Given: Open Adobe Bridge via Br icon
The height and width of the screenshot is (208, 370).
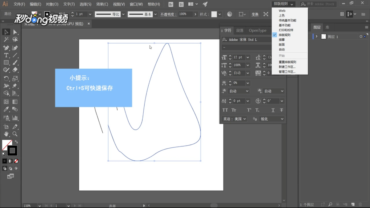Looking at the screenshot, I should tap(171, 4).
